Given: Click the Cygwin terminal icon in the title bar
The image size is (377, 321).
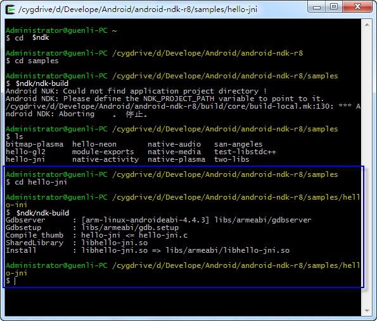Looking at the screenshot, I should click(x=10, y=9).
